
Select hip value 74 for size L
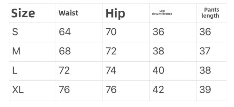(x=111, y=70)
